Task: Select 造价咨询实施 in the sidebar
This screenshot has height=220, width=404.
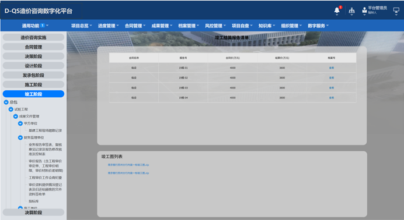Action: click(x=33, y=37)
